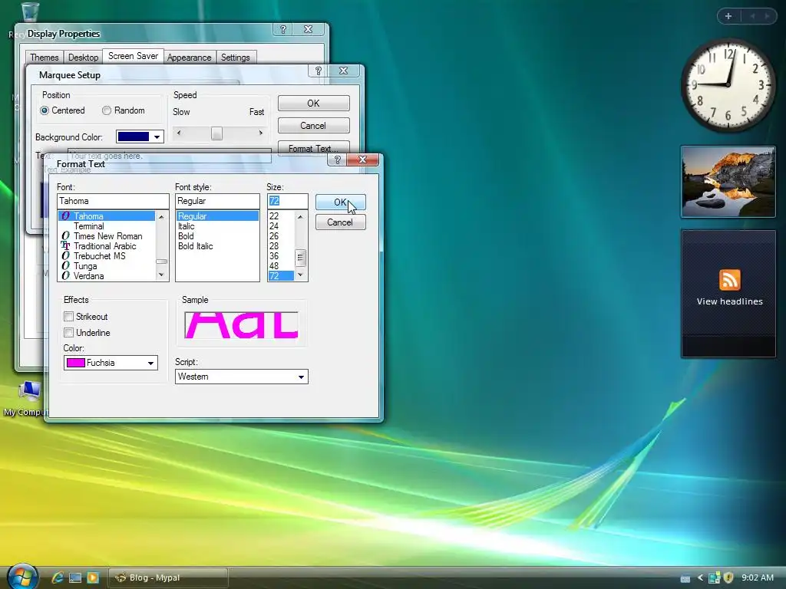The image size is (786, 589).
Task: Click the Speed slider left arrow
Action: [x=179, y=133]
